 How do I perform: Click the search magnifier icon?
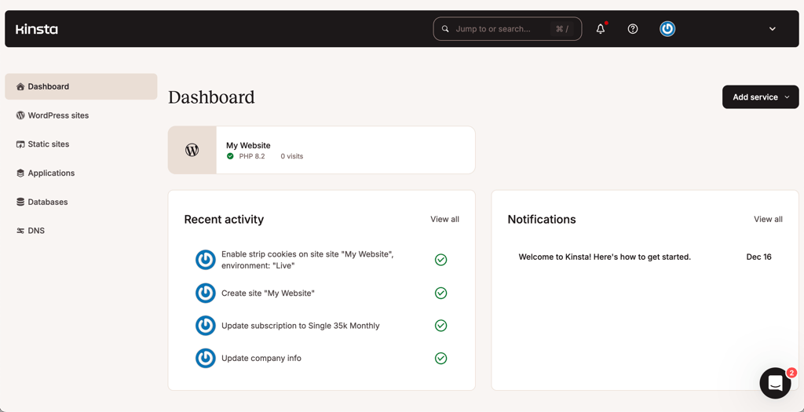[x=446, y=29]
